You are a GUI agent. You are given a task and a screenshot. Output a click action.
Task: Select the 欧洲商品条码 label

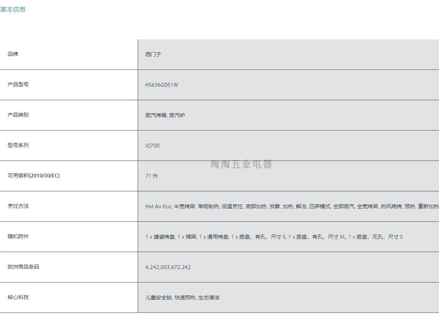[24, 267]
